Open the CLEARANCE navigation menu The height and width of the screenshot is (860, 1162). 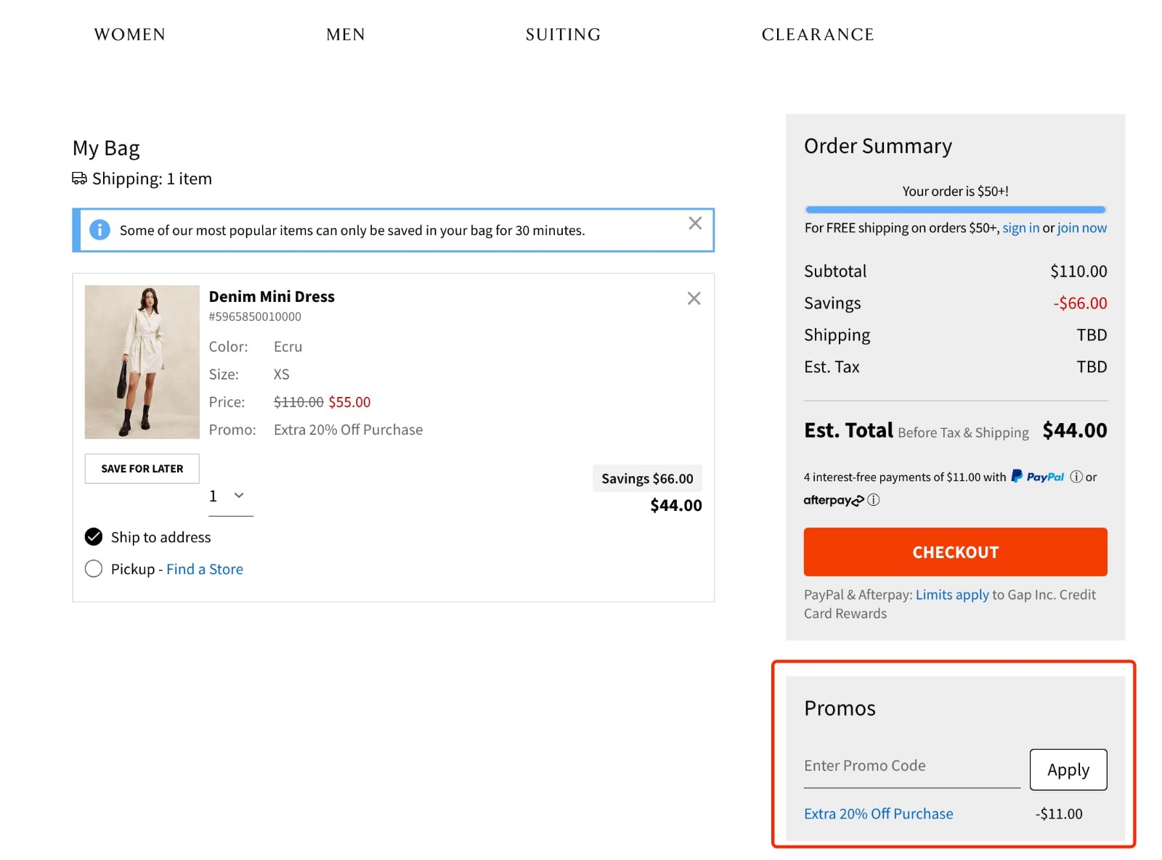click(818, 34)
